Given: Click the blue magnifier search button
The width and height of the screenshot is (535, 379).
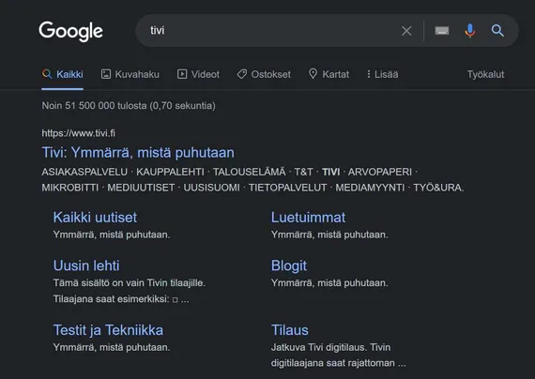Looking at the screenshot, I should 497,31.
